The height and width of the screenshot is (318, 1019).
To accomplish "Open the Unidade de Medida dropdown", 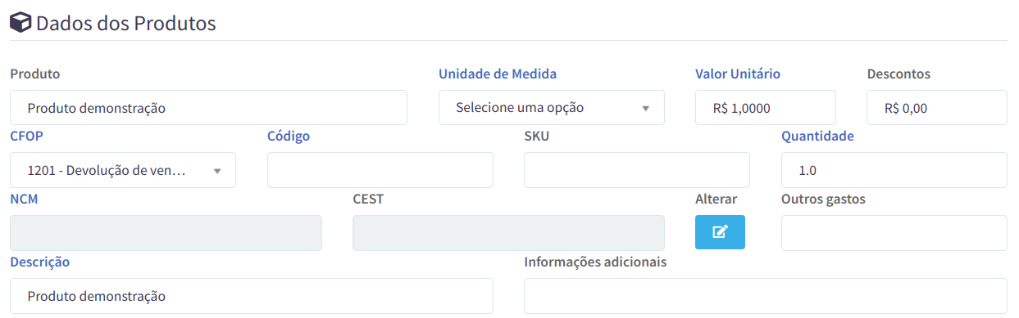I will [552, 108].
